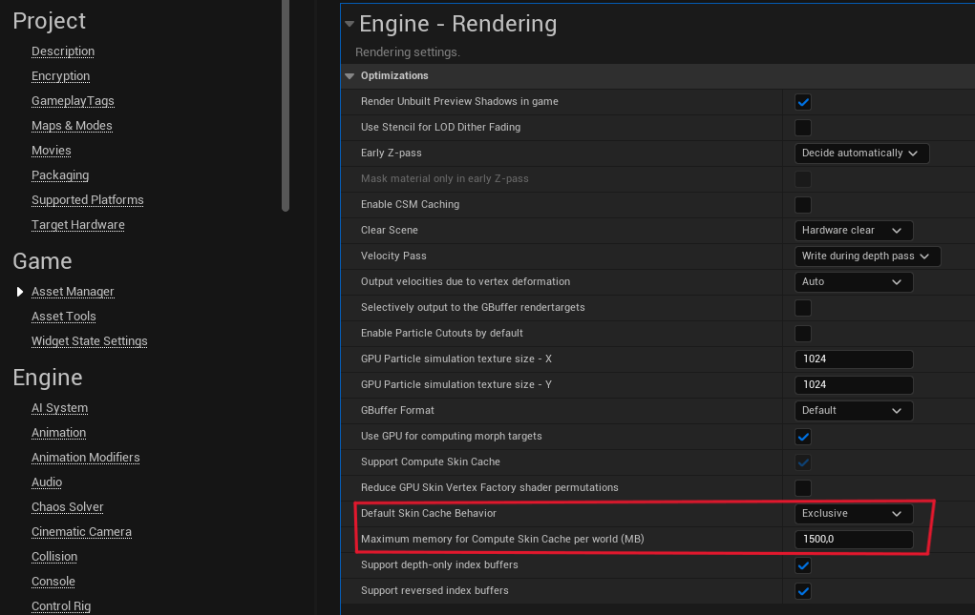Screen dimensions: 975x615
Task: Open Packaging settings in the sidebar
Action: coord(60,175)
